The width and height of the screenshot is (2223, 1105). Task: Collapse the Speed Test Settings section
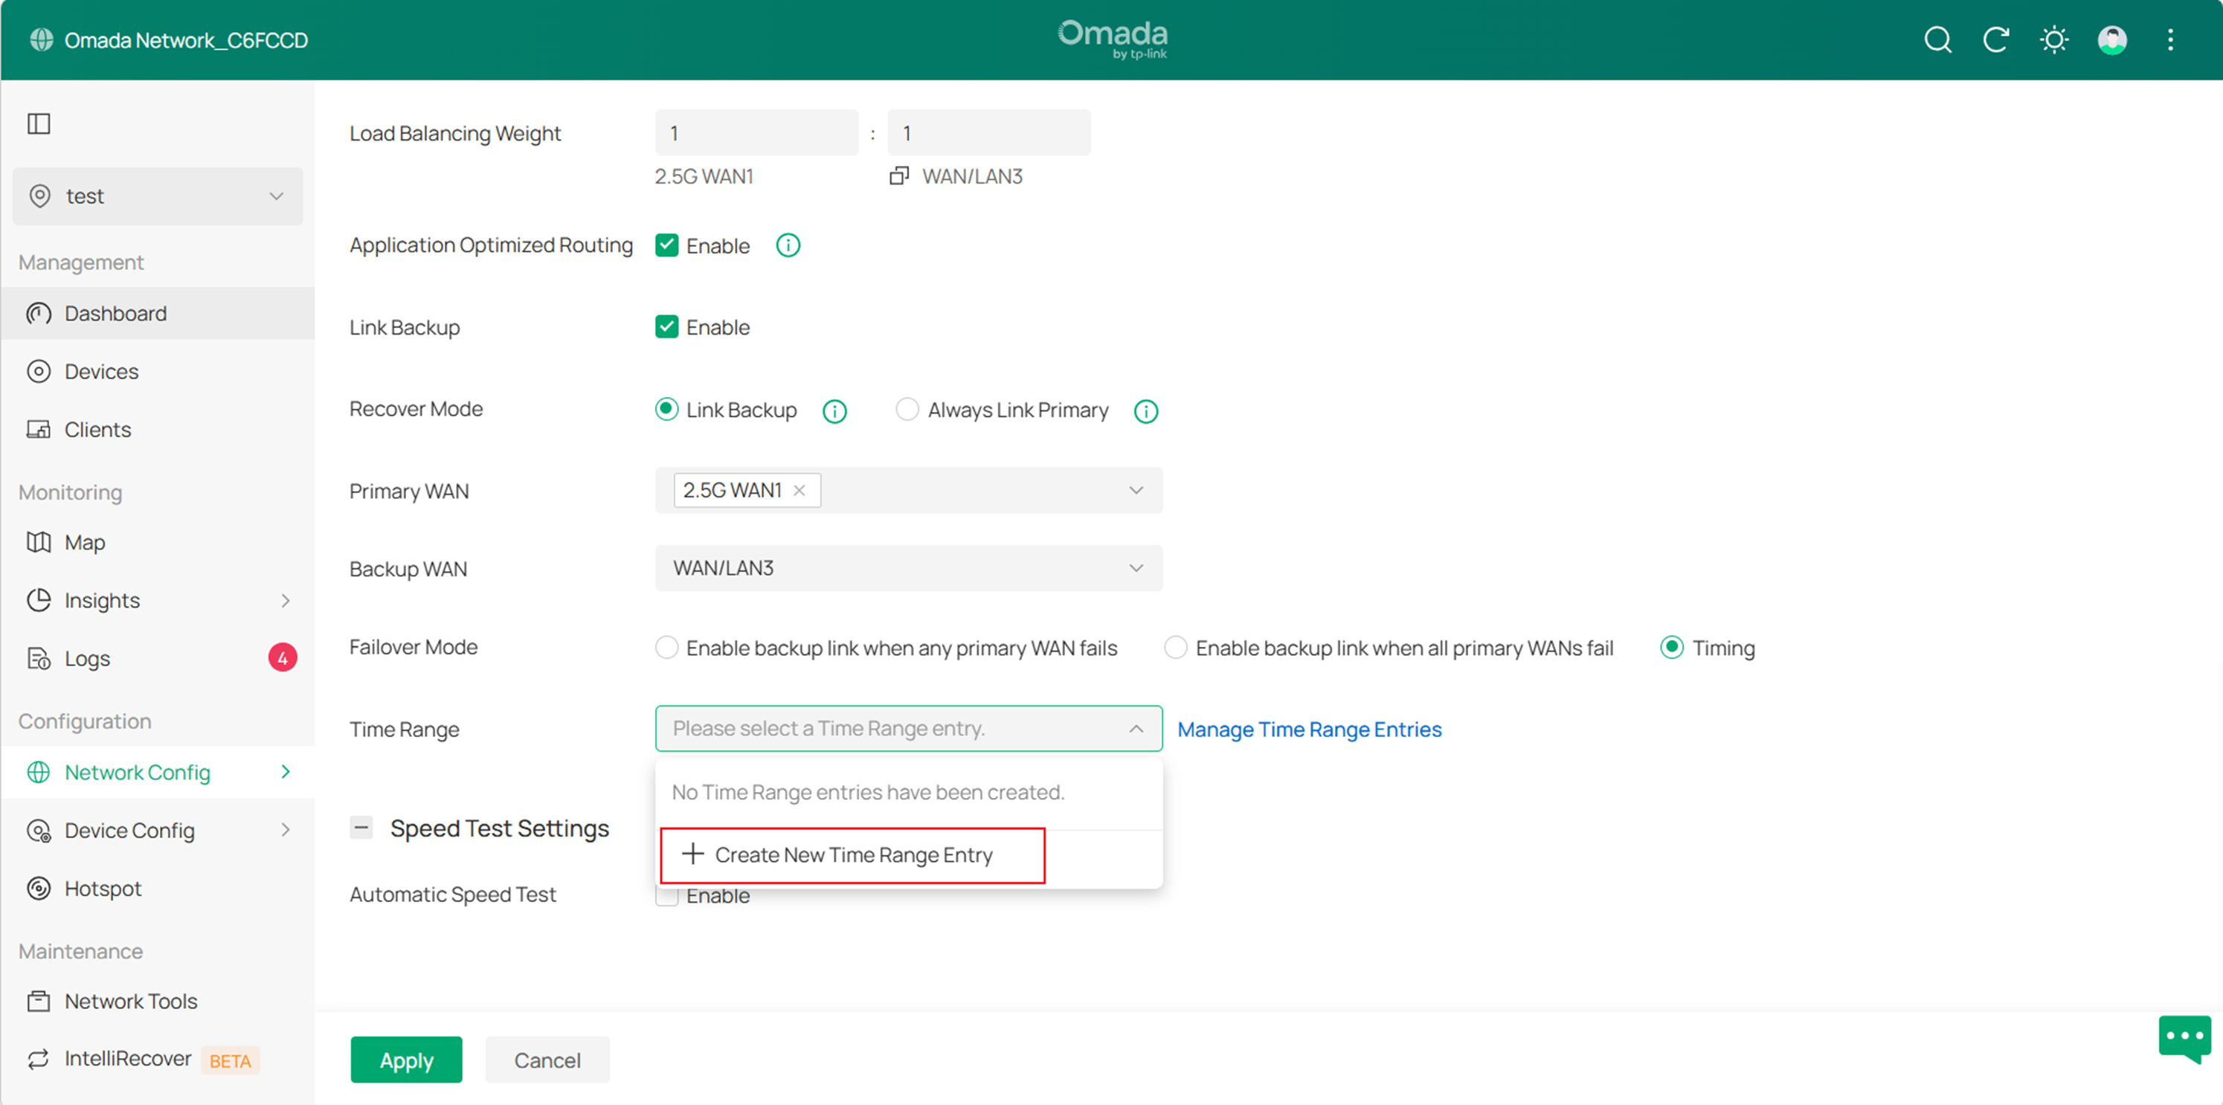click(x=361, y=828)
